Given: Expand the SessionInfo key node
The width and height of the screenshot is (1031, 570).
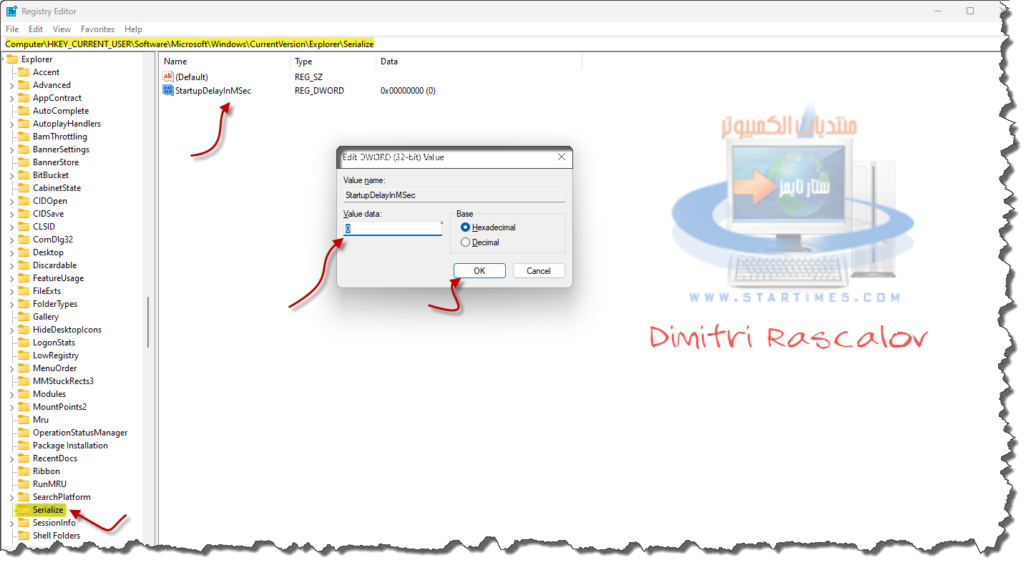Looking at the screenshot, I should (12, 523).
